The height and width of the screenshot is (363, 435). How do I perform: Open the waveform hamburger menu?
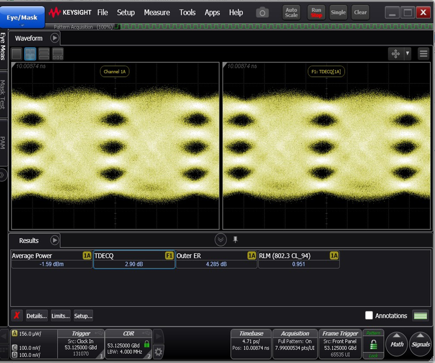point(423,54)
